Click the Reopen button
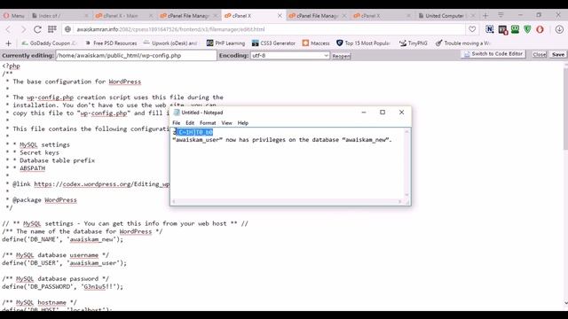 [341, 56]
